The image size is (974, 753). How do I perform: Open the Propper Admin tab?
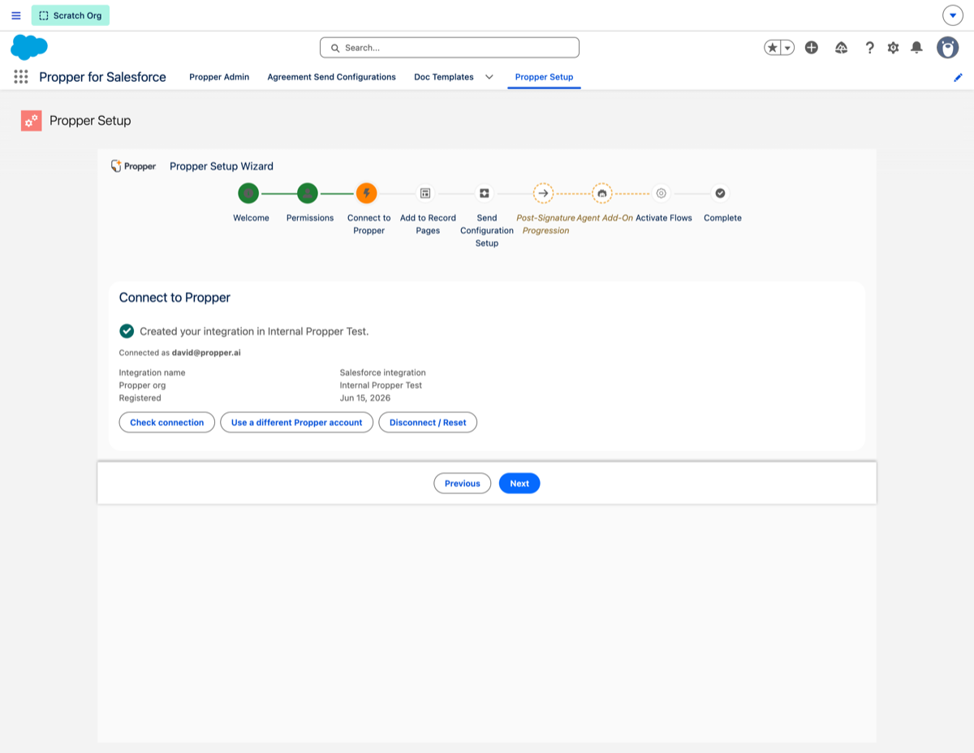click(219, 77)
